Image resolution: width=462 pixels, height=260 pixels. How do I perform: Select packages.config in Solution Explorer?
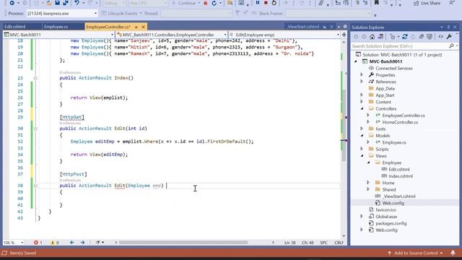(x=391, y=223)
